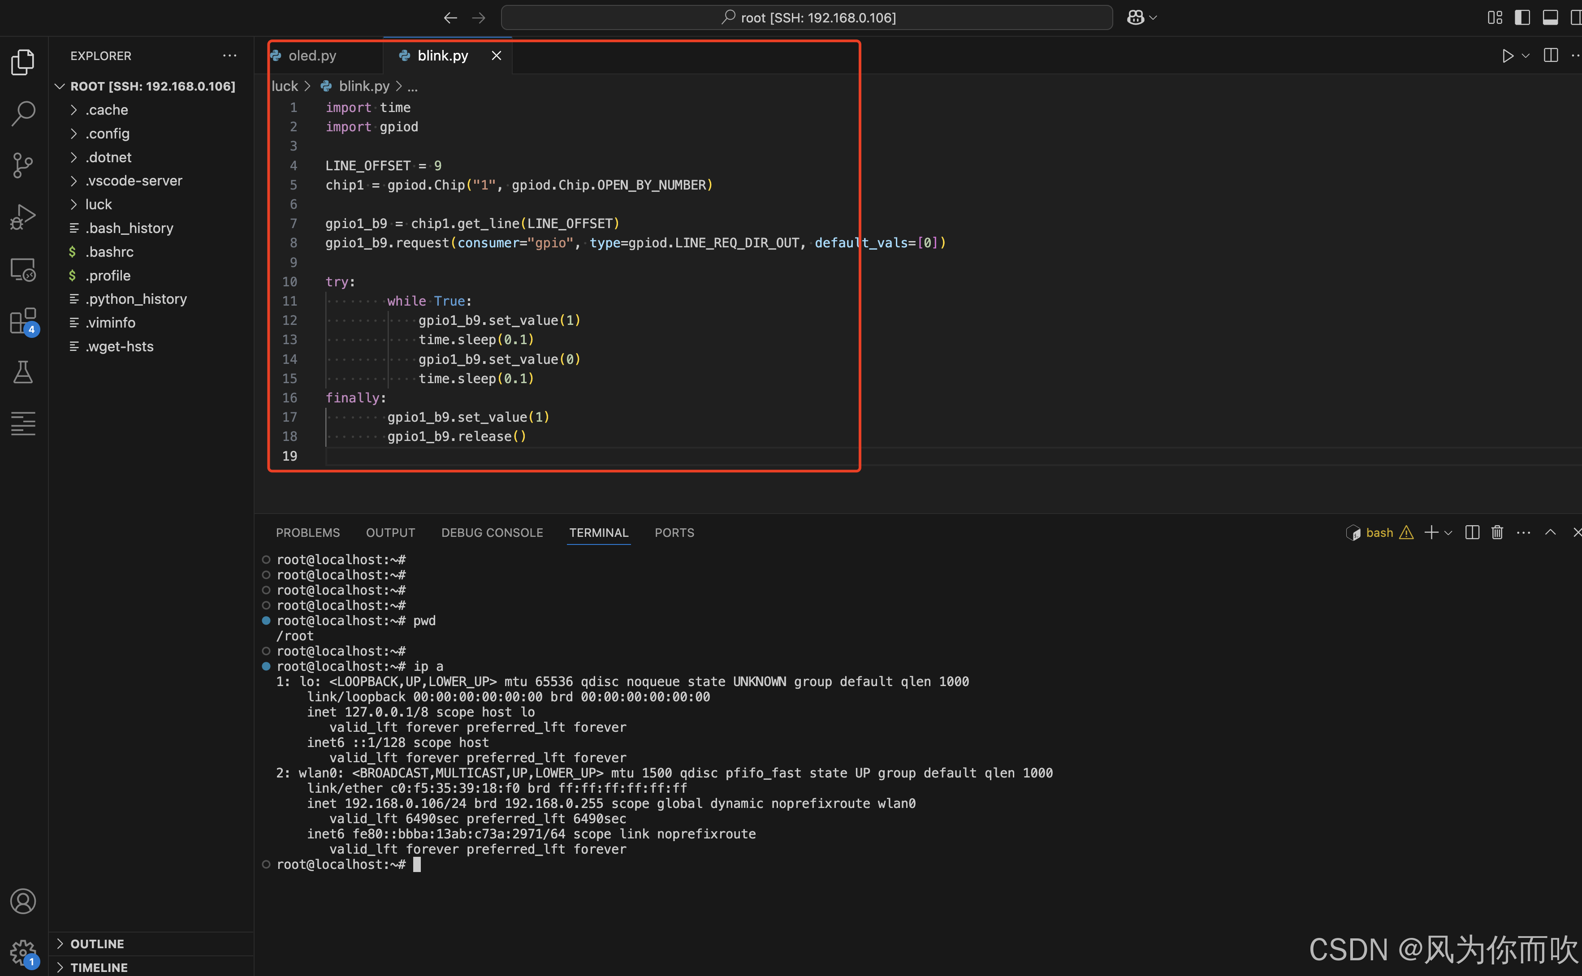Toggle primary sidebar visibility
This screenshot has width=1582, height=976.
click(x=1522, y=17)
